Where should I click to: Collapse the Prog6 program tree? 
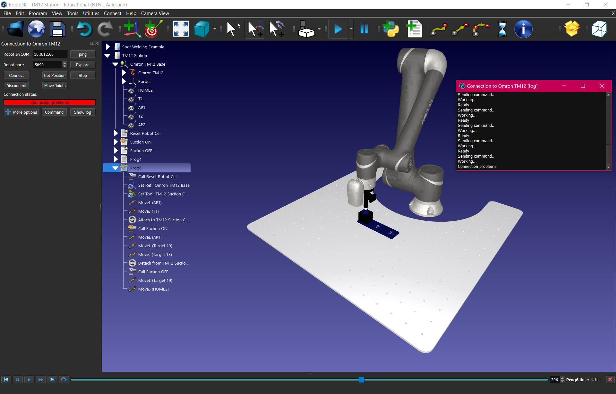(116, 168)
